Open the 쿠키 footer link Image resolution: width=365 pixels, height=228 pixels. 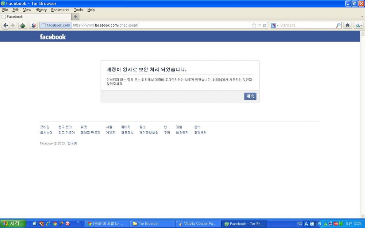click(167, 133)
